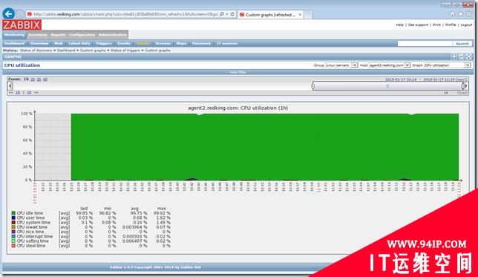The width and height of the screenshot is (478, 277).
Task: Go to the Graphs submenu
Action: coord(143,44)
